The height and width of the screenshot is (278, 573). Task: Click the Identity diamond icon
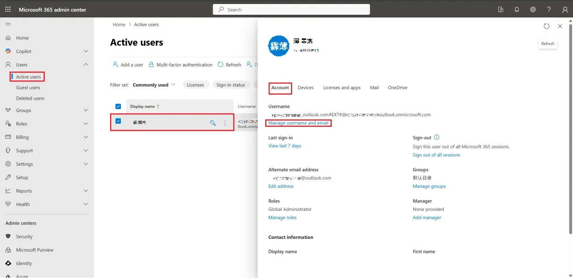[8, 263]
